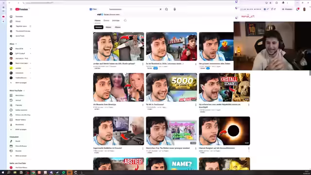Open the notifications bell icon
The height and width of the screenshot is (175, 311).
pyautogui.click(x=297, y=9)
